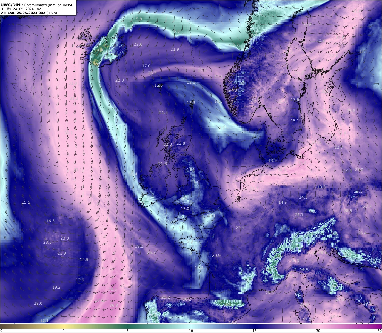
Task: Click the '1' tick on the colour scale
Action: click(x=64, y=331)
